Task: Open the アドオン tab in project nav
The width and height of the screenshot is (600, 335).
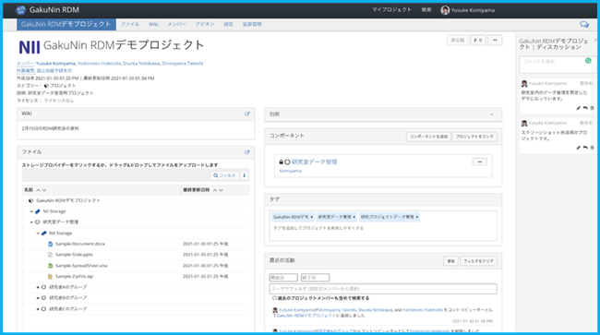Action: pos(205,24)
